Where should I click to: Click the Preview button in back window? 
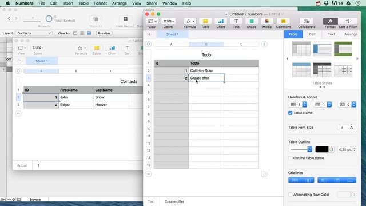tap(104, 33)
